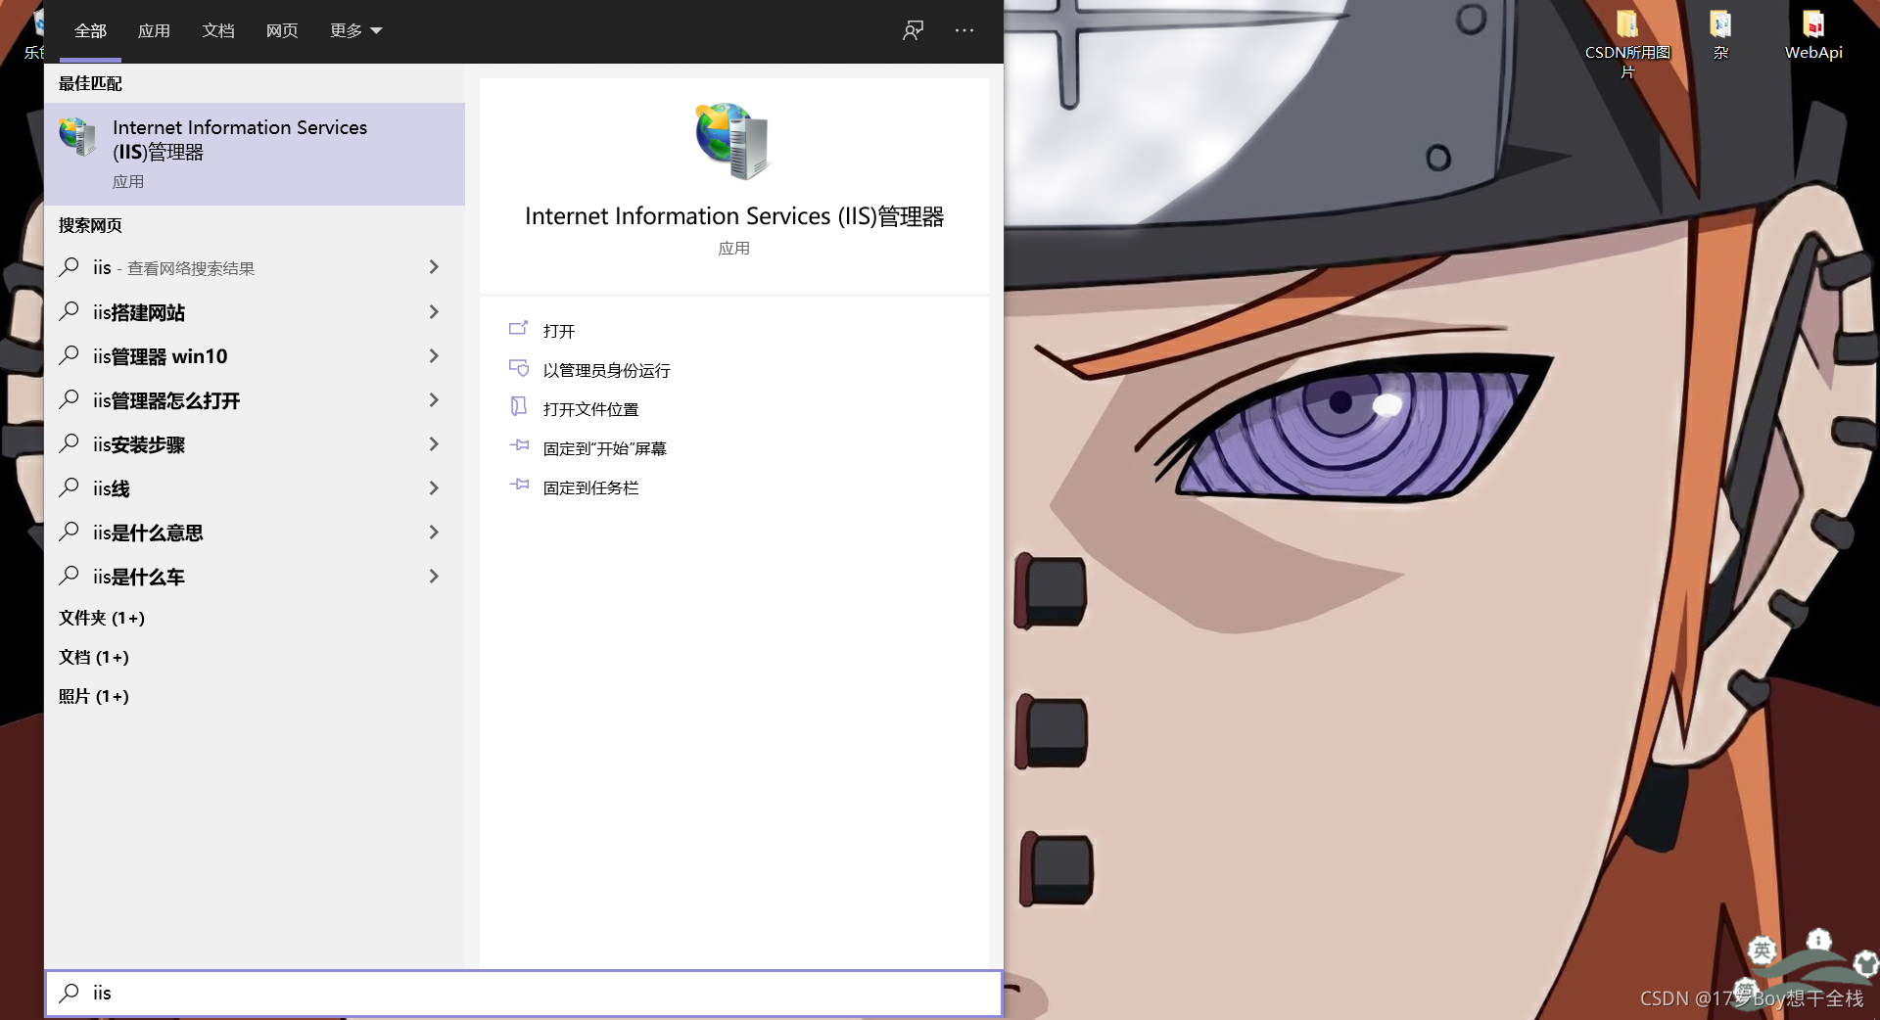Open the IIS Manager best match result
This screenshot has height=1020, width=1880.
(x=255, y=154)
